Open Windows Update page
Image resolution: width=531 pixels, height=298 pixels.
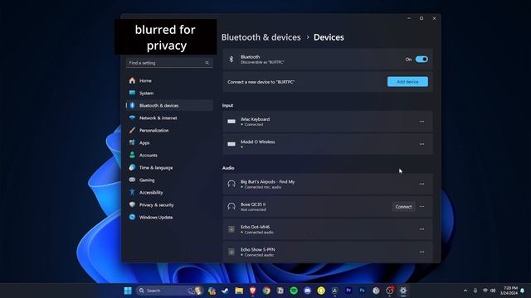point(169,217)
